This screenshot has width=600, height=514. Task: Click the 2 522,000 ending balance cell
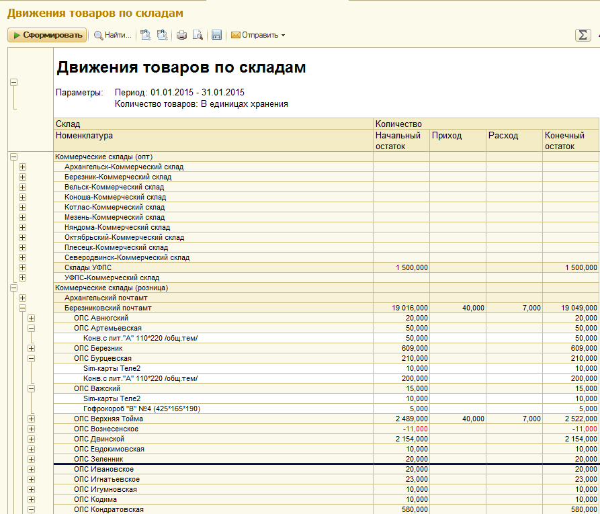[571, 419]
